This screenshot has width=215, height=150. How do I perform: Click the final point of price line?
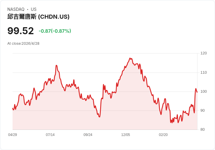coord(197,92)
